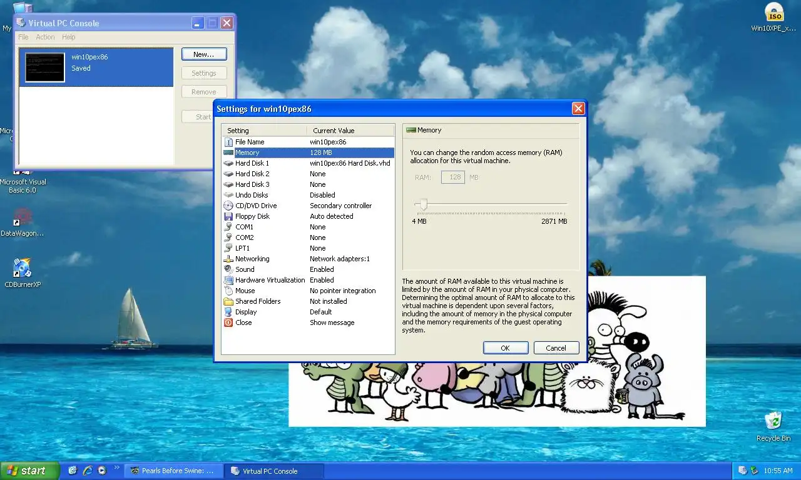Viewport: 801px width, 480px height.
Task: Dismiss the settings dialog with Cancel
Action: (x=556, y=348)
